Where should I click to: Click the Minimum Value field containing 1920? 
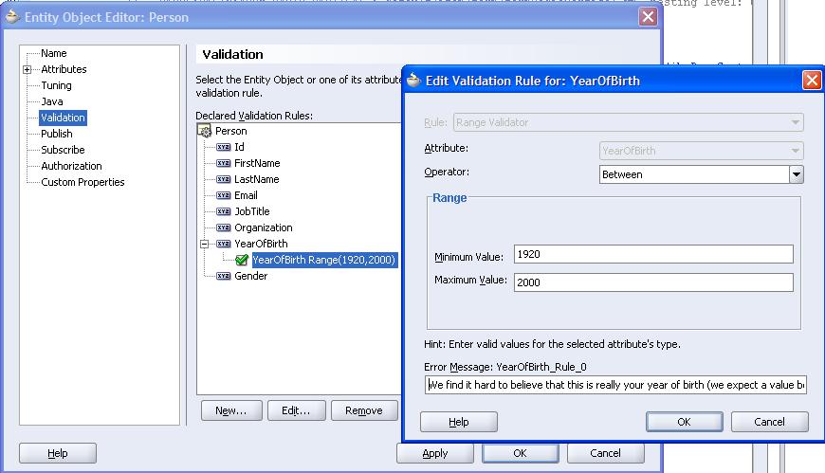click(x=653, y=254)
